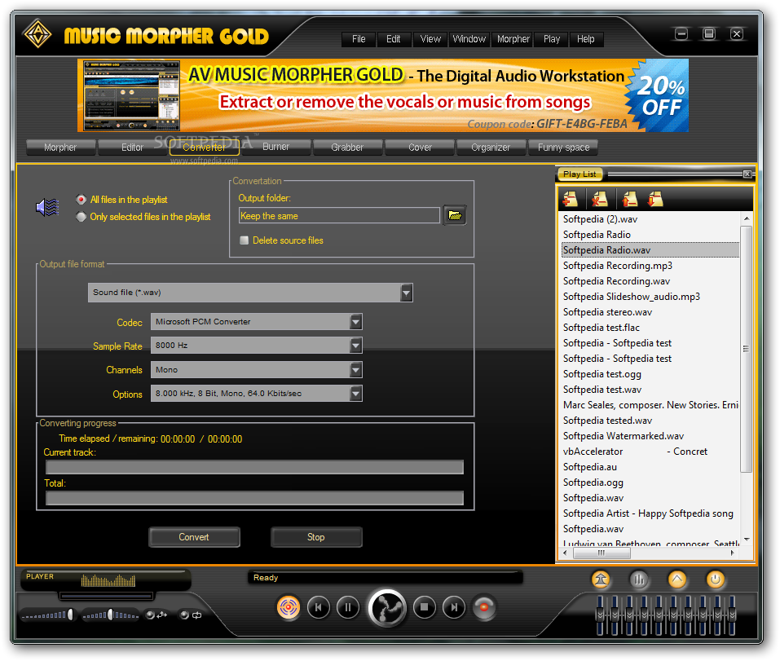Toggle shuffle playback mode
The height and width of the screenshot is (661, 780).
pos(156,615)
